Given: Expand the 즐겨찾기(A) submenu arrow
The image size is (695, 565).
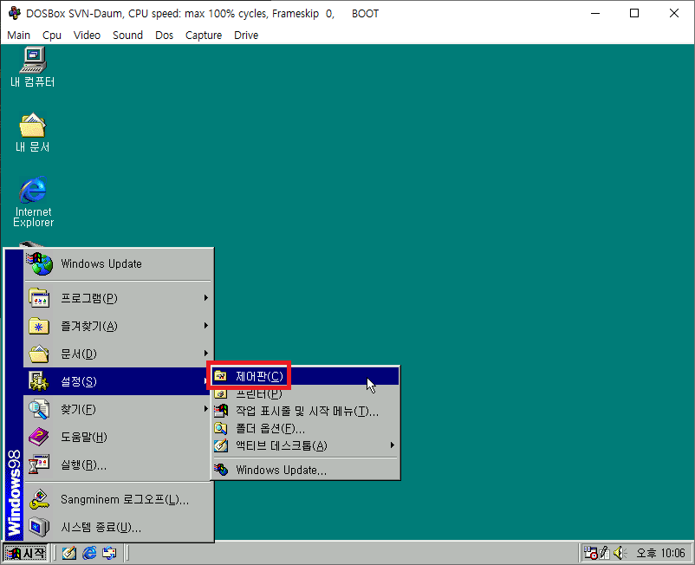Looking at the screenshot, I should pyautogui.click(x=206, y=326).
